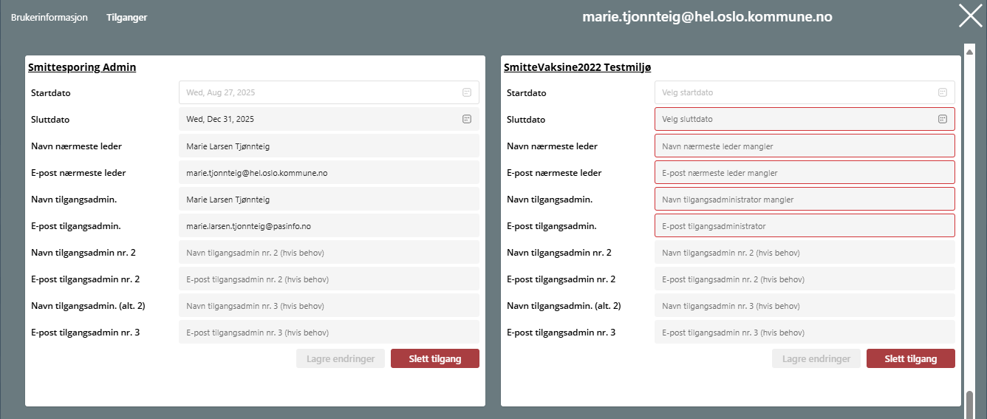Select Sluttdato field showing Wed, Dec 31, 2025
Screen dimensions: 987x419
click(318, 119)
